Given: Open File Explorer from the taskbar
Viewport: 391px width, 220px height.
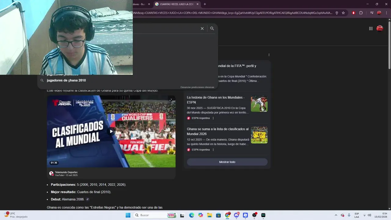Looking at the screenshot, I should [210, 215].
